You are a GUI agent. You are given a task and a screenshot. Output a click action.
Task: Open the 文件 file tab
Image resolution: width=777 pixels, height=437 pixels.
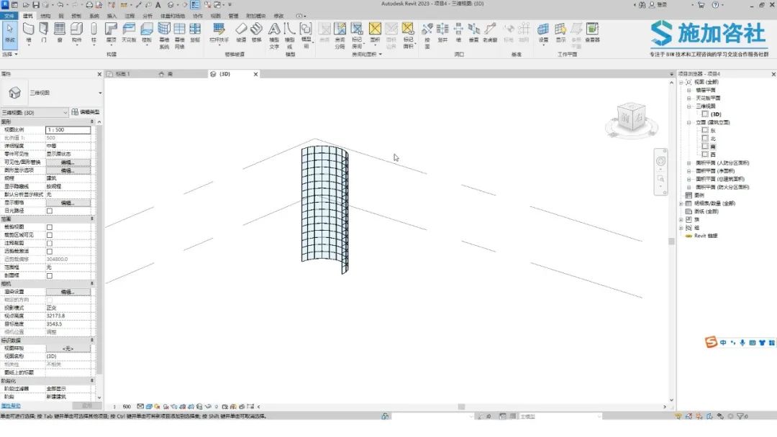[x=9, y=16]
